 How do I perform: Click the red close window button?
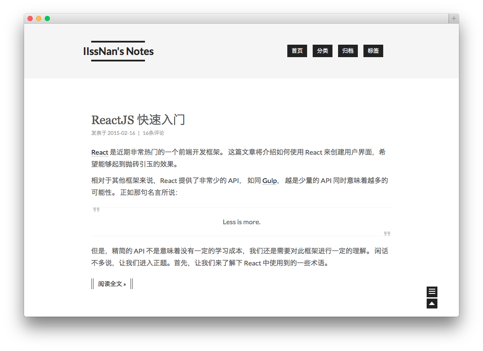tap(30, 18)
